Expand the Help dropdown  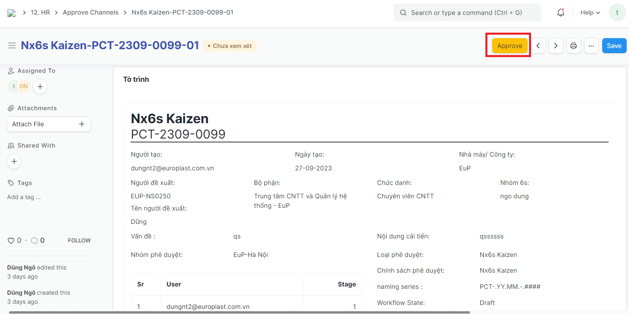(590, 13)
